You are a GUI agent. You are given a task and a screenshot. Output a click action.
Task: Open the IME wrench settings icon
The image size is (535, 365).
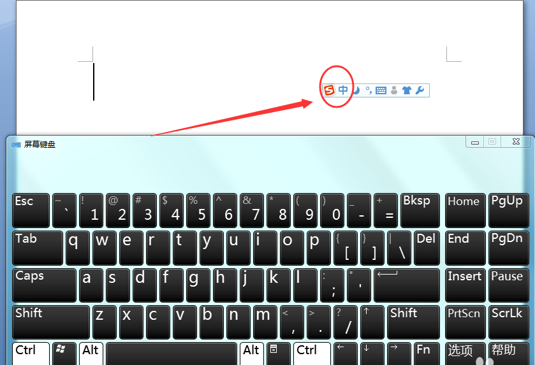(420, 90)
